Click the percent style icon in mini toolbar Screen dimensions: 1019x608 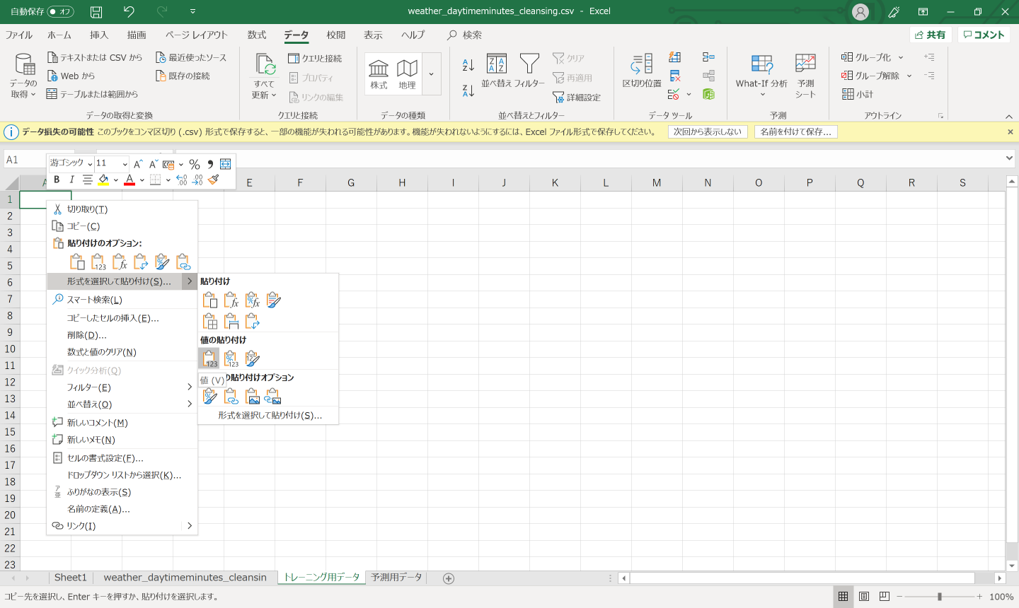coord(195,163)
